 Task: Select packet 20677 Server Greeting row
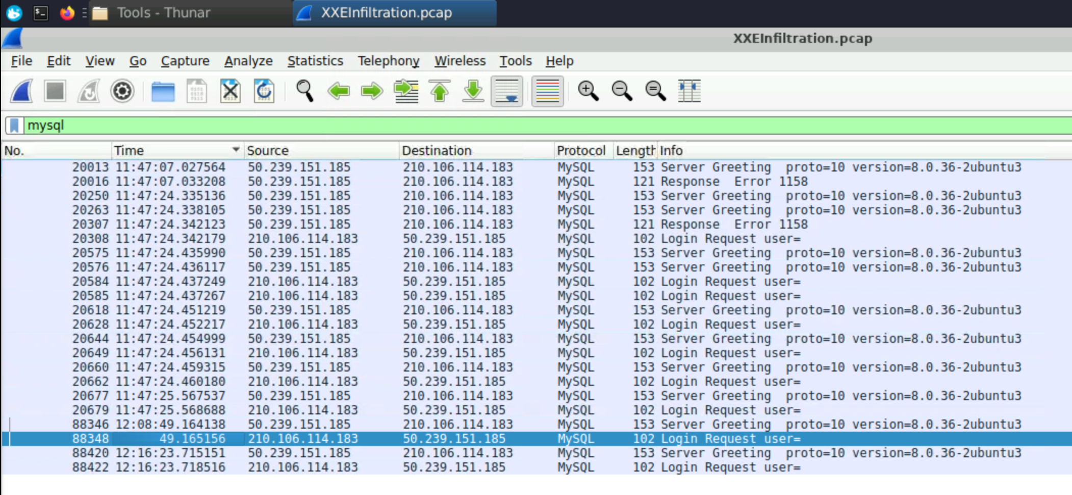click(537, 396)
